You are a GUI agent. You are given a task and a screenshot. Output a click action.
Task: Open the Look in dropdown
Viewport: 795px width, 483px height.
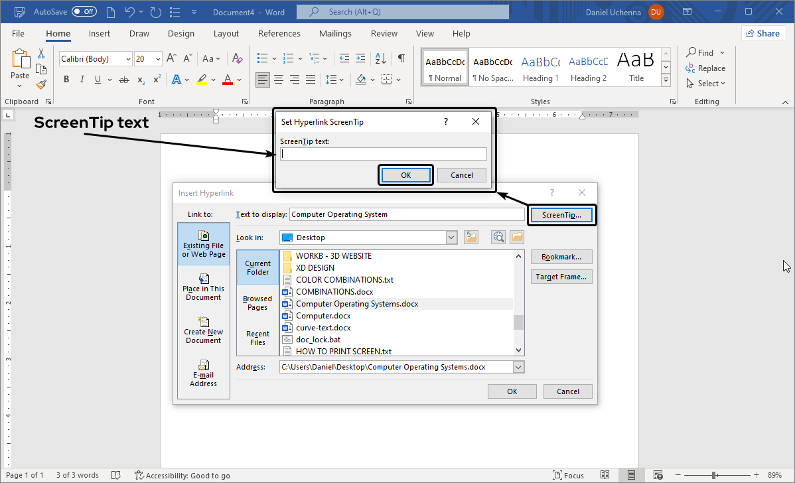pos(451,238)
